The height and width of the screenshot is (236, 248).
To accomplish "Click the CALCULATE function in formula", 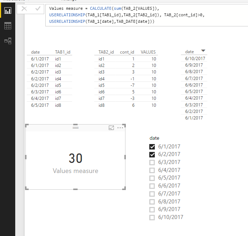I will pos(101,8).
